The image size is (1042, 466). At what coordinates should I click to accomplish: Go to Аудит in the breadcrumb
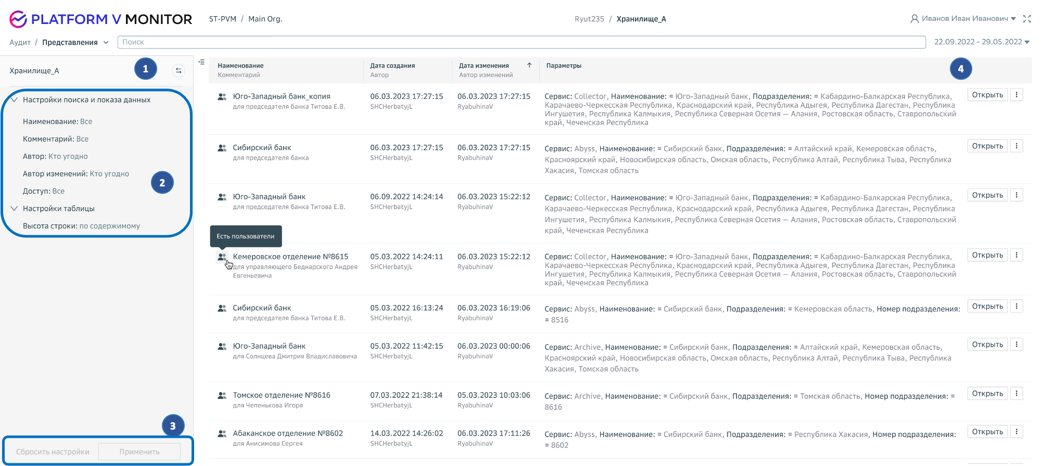20,42
